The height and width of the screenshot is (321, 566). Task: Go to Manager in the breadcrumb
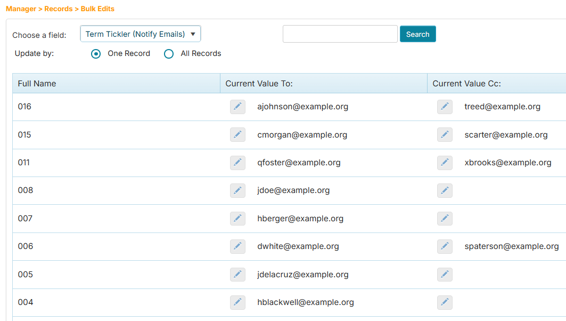[x=21, y=9]
